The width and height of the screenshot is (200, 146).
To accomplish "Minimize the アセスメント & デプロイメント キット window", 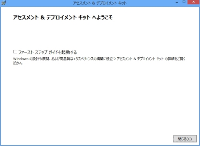I will 177,2.
